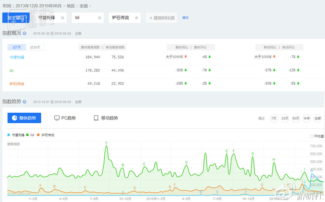325x202 pixels.
Task: Add a comparison word with 添加对比词
Action: 162,18
